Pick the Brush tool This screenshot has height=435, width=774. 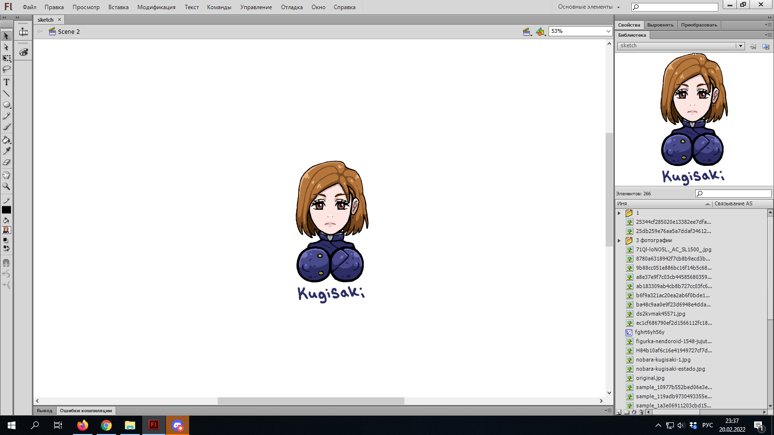point(6,127)
